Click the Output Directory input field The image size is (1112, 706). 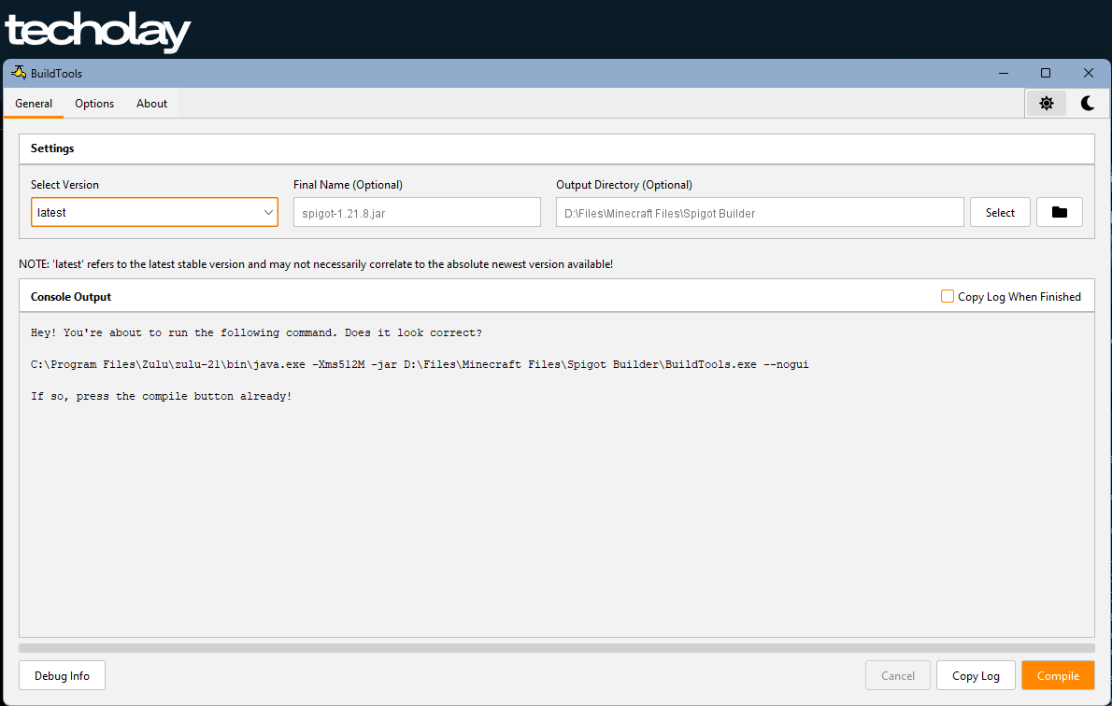[x=760, y=212]
